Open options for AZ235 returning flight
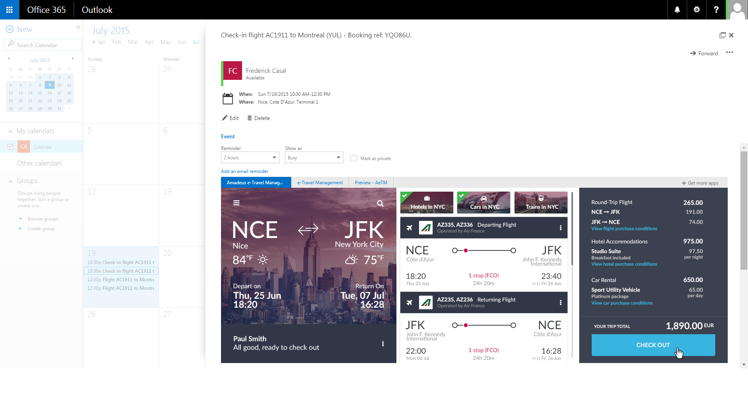The height and width of the screenshot is (409, 748). click(561, 303)
